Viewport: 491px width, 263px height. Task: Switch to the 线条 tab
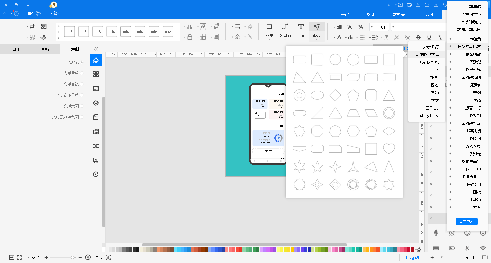45,50
